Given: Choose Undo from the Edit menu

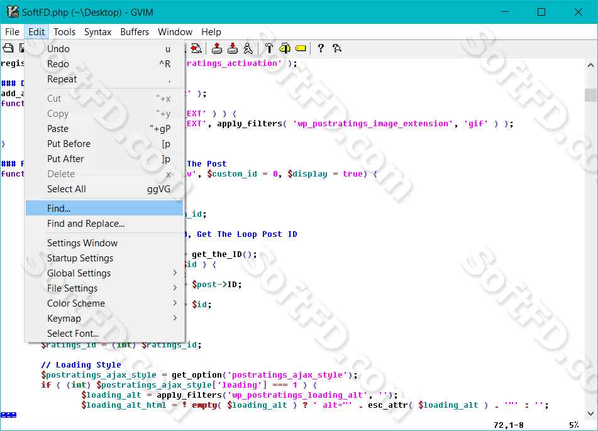Looking at the screenshot, I should tap(104, 49).
